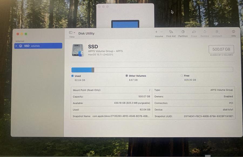Click the Restore toolbar icon
The height and width of the screenshot is (157, 243).
[205, 32]
